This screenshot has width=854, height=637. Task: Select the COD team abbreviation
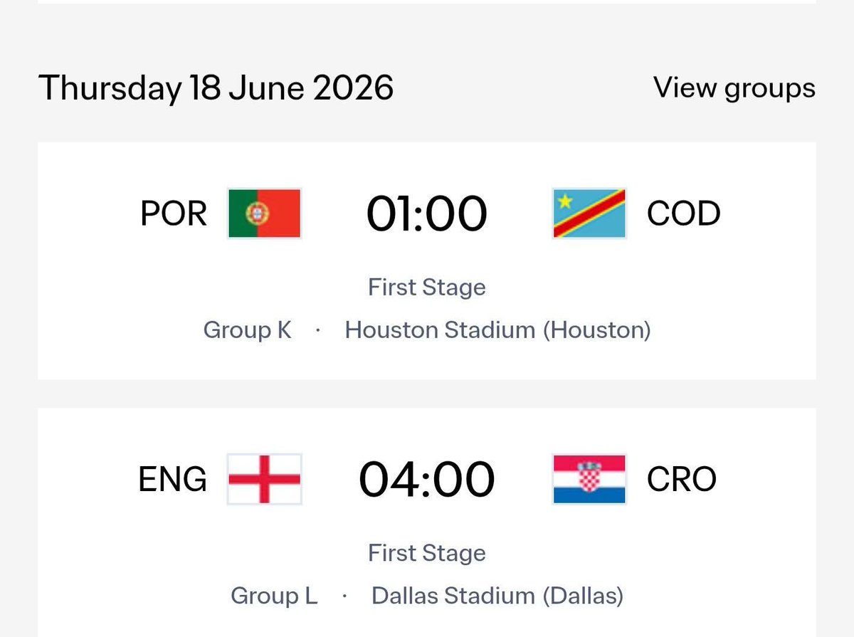pyautogui.click(x=683, y=214)
